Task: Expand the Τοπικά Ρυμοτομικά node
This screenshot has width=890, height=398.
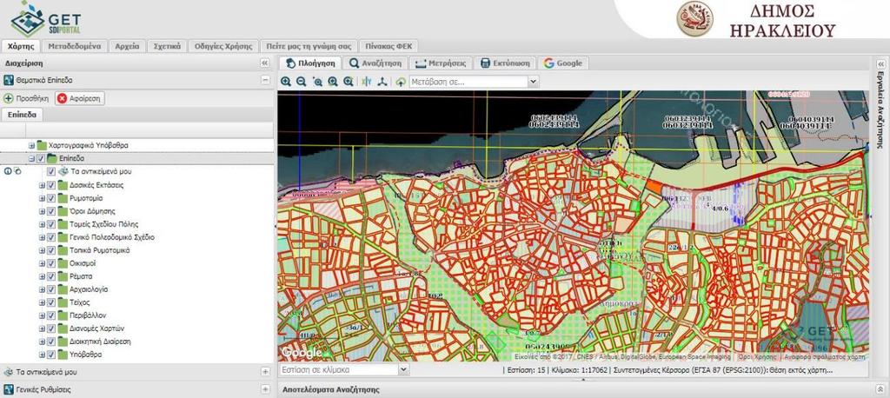Action: click(x=42, y=249)
